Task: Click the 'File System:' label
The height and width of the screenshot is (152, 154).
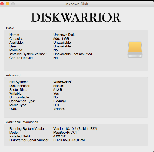Action: [x=18, y=82]
